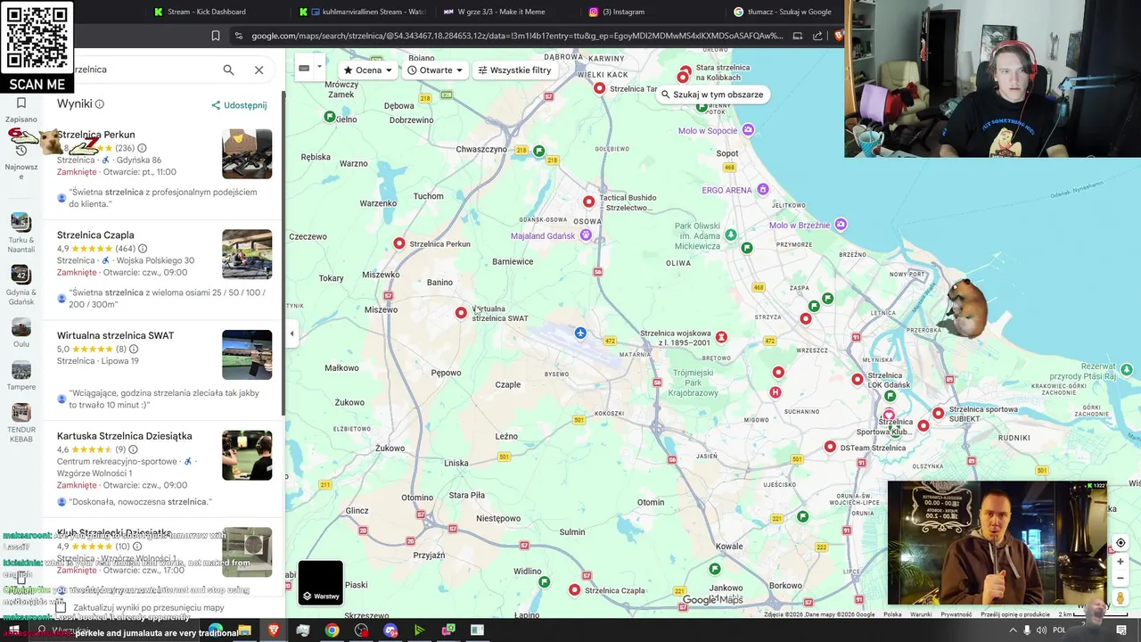This screenshot has width=1141, height=642.
Task: Open the Turku & Naantali sidebar shortcut
Action: 21,234
